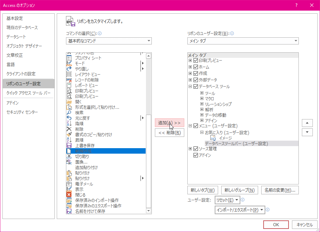
Task: Click the 置換 ab-ac icon
Action: click(x=69, y=162)
